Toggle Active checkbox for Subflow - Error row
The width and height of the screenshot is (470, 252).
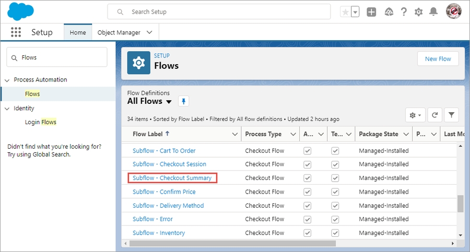tap(307, 219)
